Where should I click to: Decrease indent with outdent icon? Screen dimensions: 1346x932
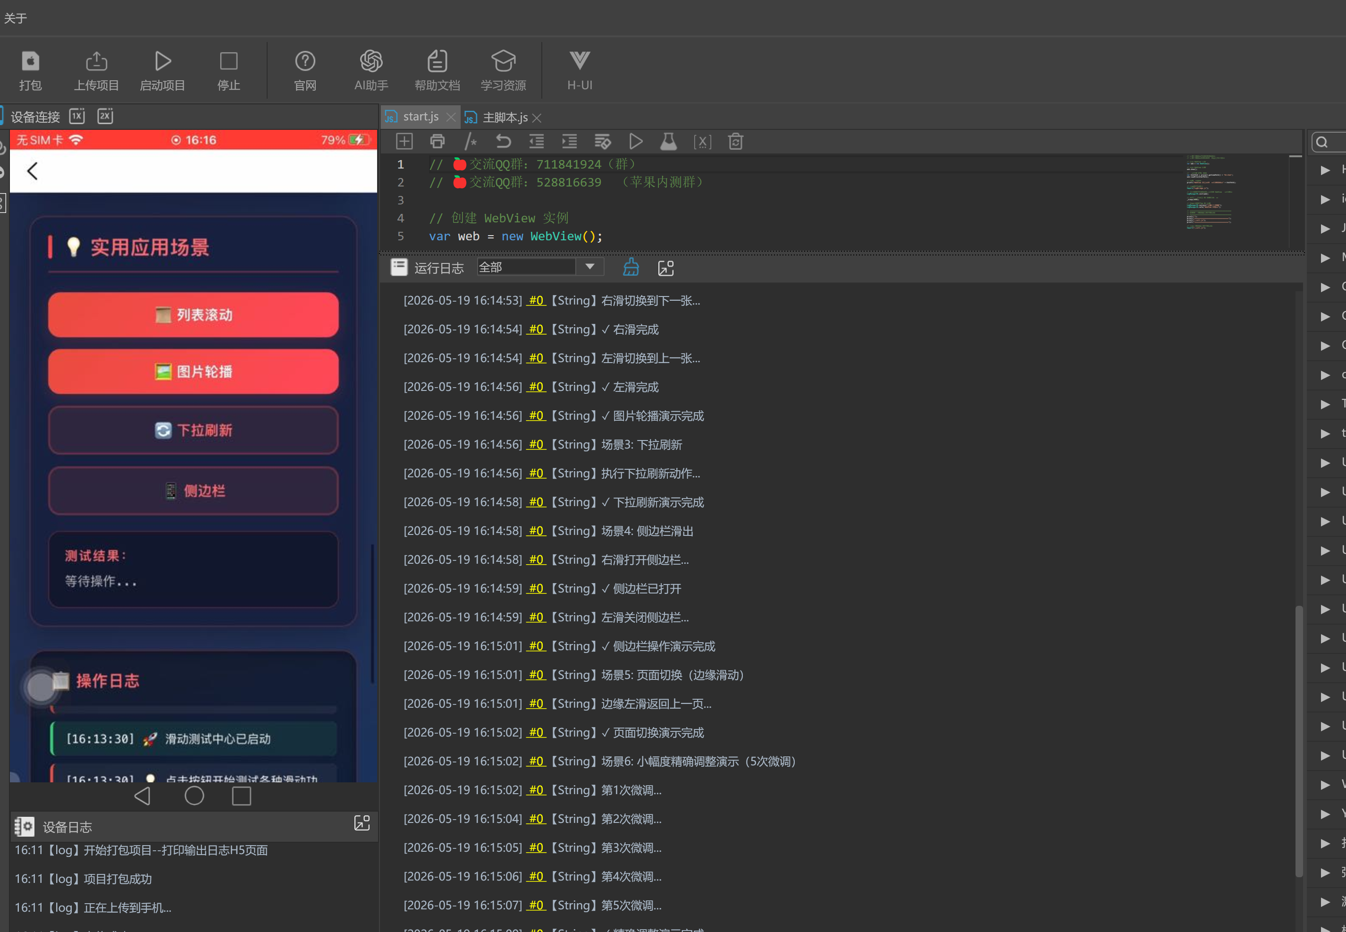(537, 141)
